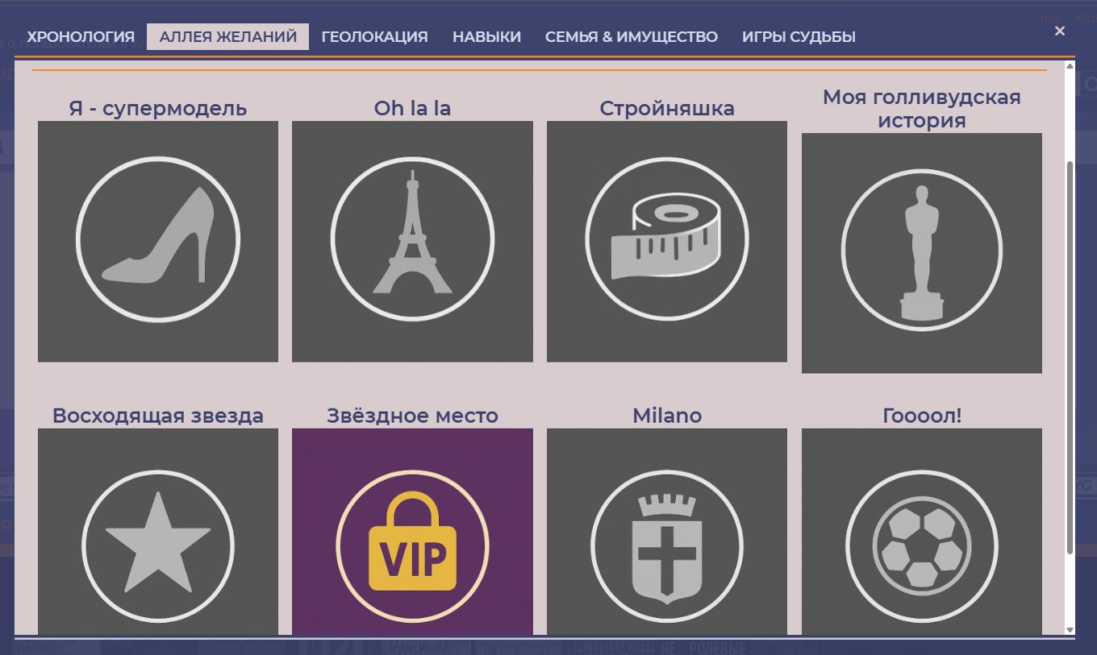Select the high heel shoe achievement icon
The image size is (1097, 655).
157,240
